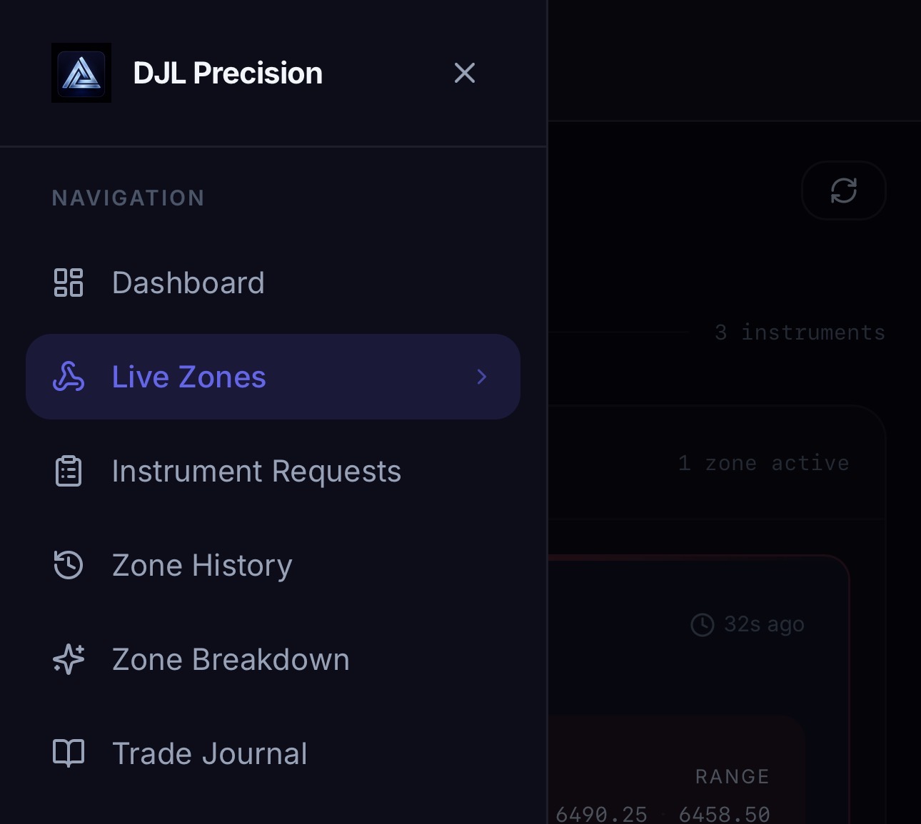Select the Dashboard grid icon
The image size is (921, 824).
[69, 283]
